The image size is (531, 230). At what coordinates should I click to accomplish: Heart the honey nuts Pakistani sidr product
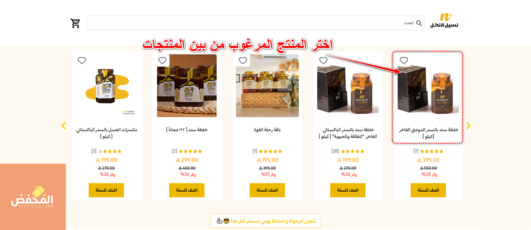coord(82,60)
